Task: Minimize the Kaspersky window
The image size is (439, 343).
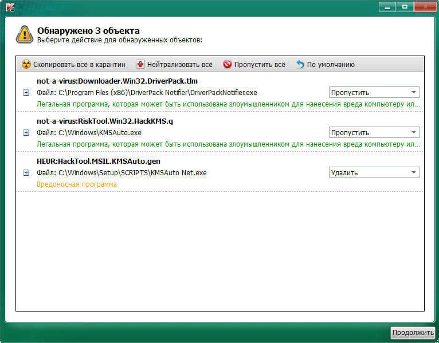Action: coord(387,7)
